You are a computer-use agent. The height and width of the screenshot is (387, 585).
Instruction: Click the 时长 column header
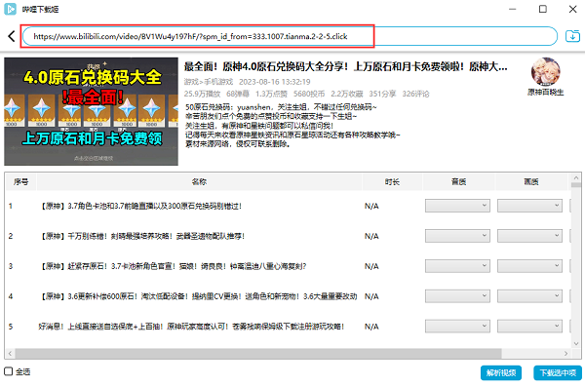tap(392, 181)
